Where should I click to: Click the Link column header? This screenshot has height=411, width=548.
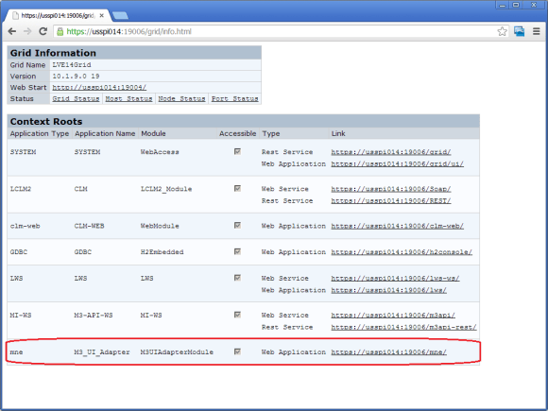[338, 133]
